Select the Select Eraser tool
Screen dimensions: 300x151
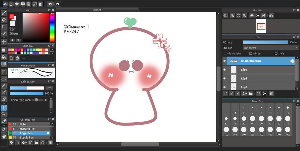(x=4, y=99)
